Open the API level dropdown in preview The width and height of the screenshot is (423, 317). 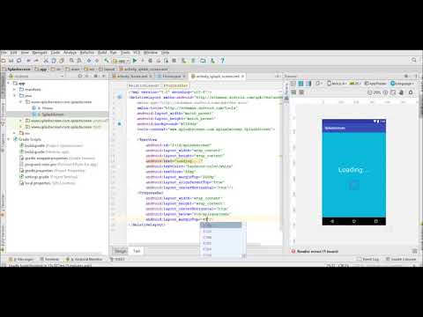tap(355, 84)
